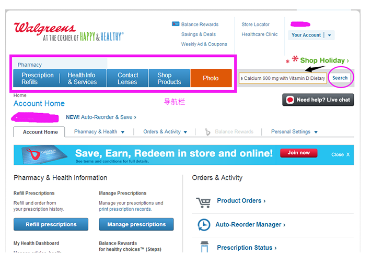Open the Auto-Reorder Manager link
The width and height of the screenshot is (383, 267).
(x=250, y=225)
